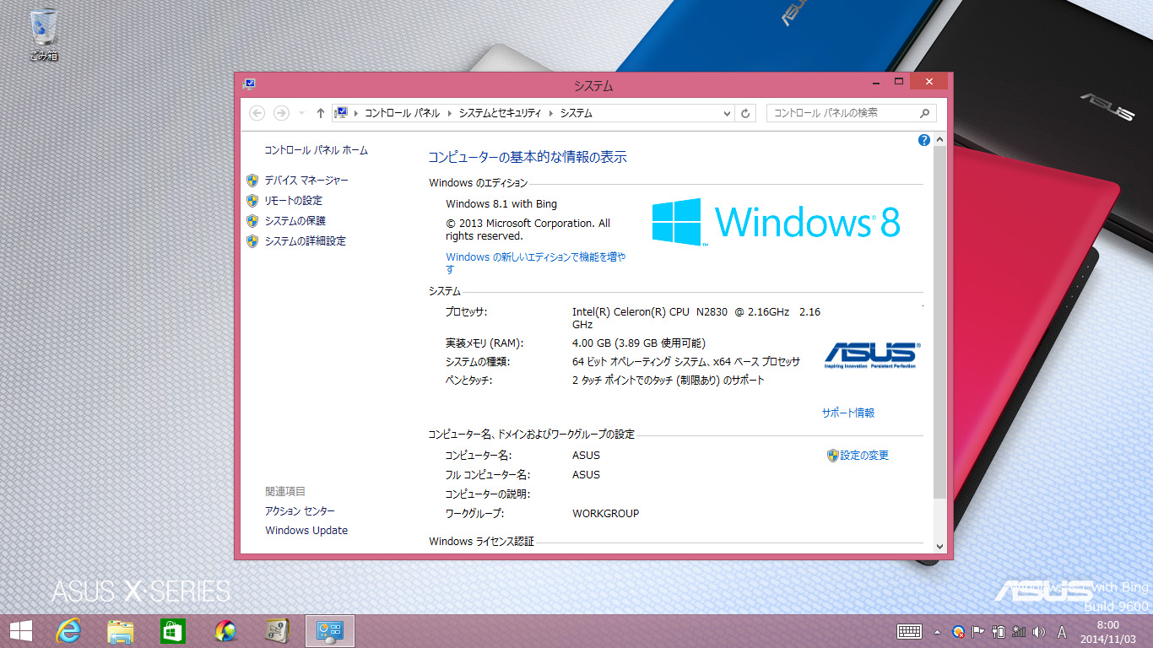Image resolution: width=1153 pixels, height=648 pixels.
Task: Open the Windows Store taskbar icon
Action: 172,631
